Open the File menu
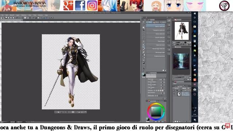 coord(2,15)
